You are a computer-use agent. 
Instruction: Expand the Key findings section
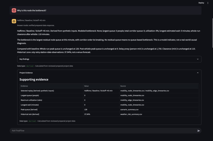tap(109, 59)
